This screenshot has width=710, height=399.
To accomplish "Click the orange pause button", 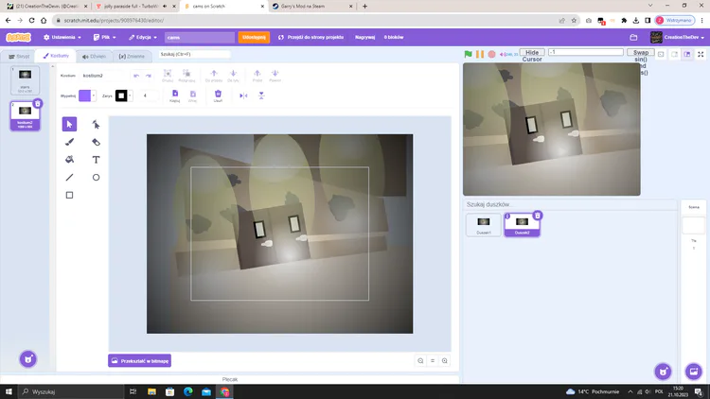I will click(480, 54).
